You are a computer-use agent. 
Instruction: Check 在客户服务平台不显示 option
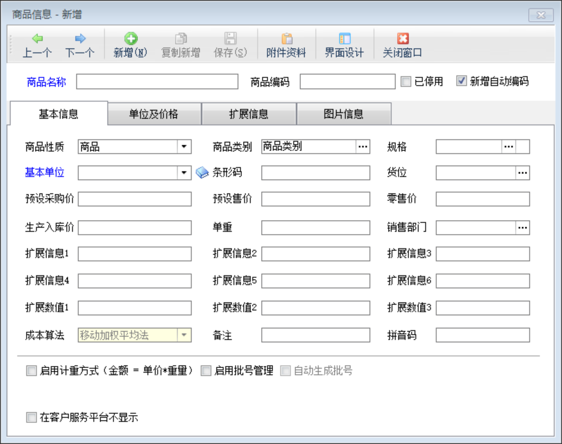point(32,418)
